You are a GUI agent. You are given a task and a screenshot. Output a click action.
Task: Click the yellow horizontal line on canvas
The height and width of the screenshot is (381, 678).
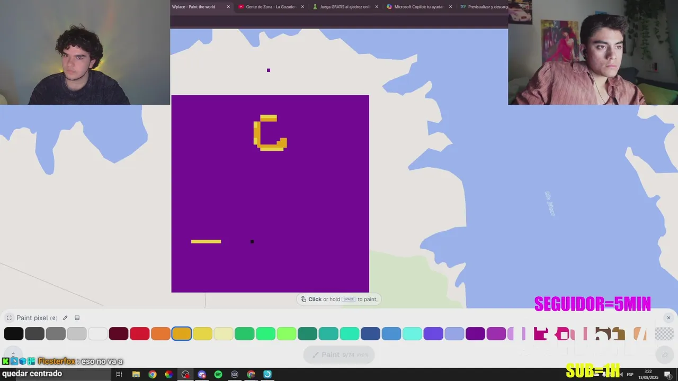tap(206, 242)
